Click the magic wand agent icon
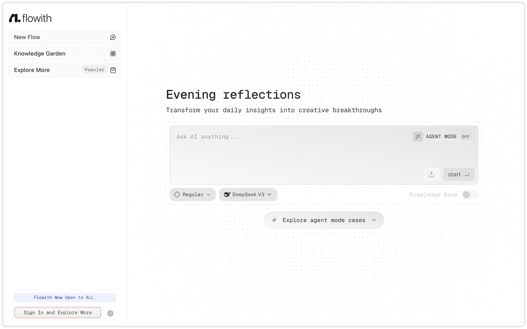Screen dimensions: 527x329 click(x=418, y=137)
